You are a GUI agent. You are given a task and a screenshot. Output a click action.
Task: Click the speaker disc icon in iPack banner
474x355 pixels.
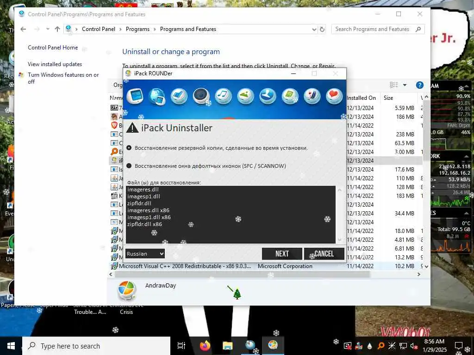pos(201,96)
